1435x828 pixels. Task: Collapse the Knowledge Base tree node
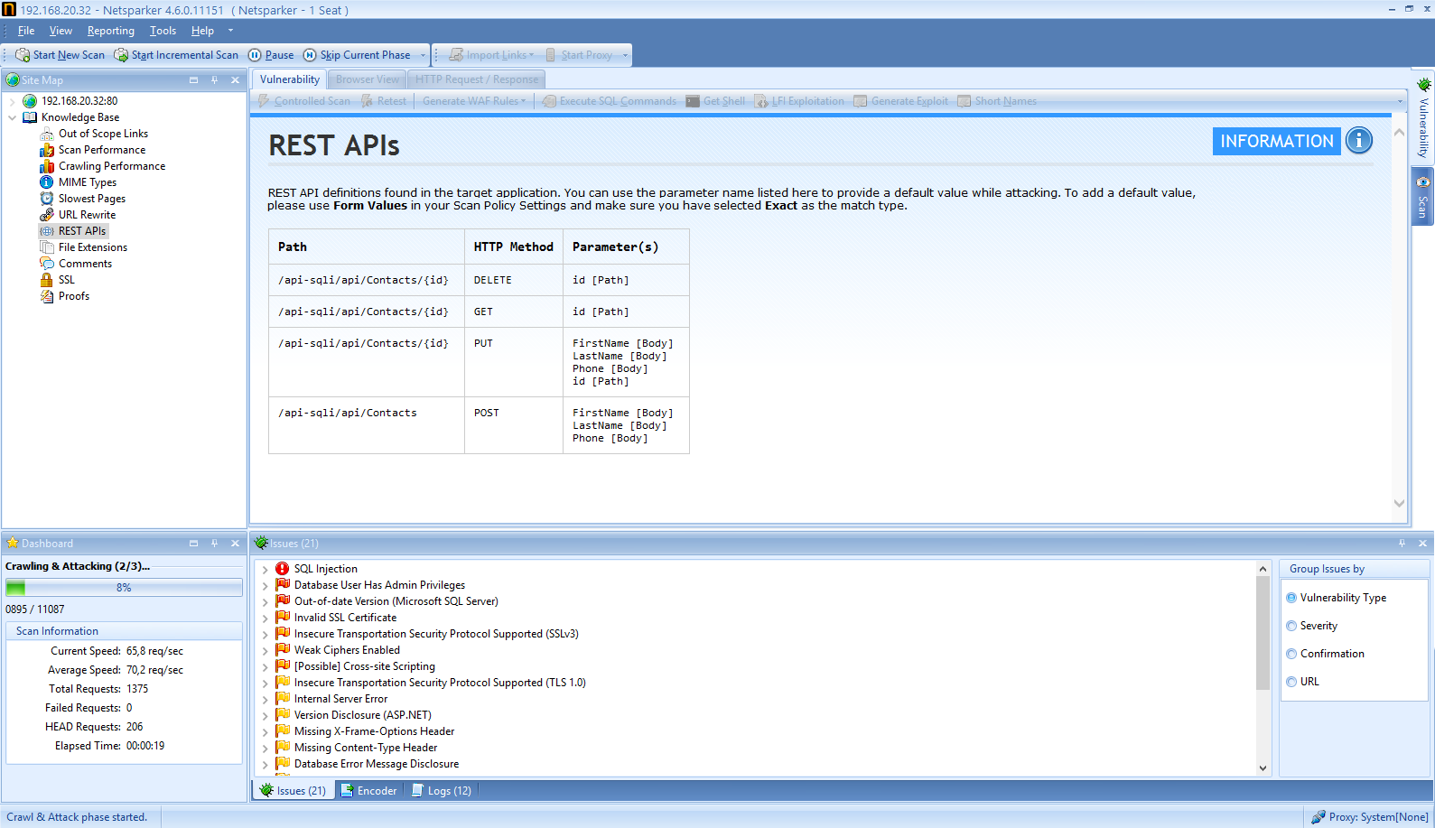click(12, 117)
